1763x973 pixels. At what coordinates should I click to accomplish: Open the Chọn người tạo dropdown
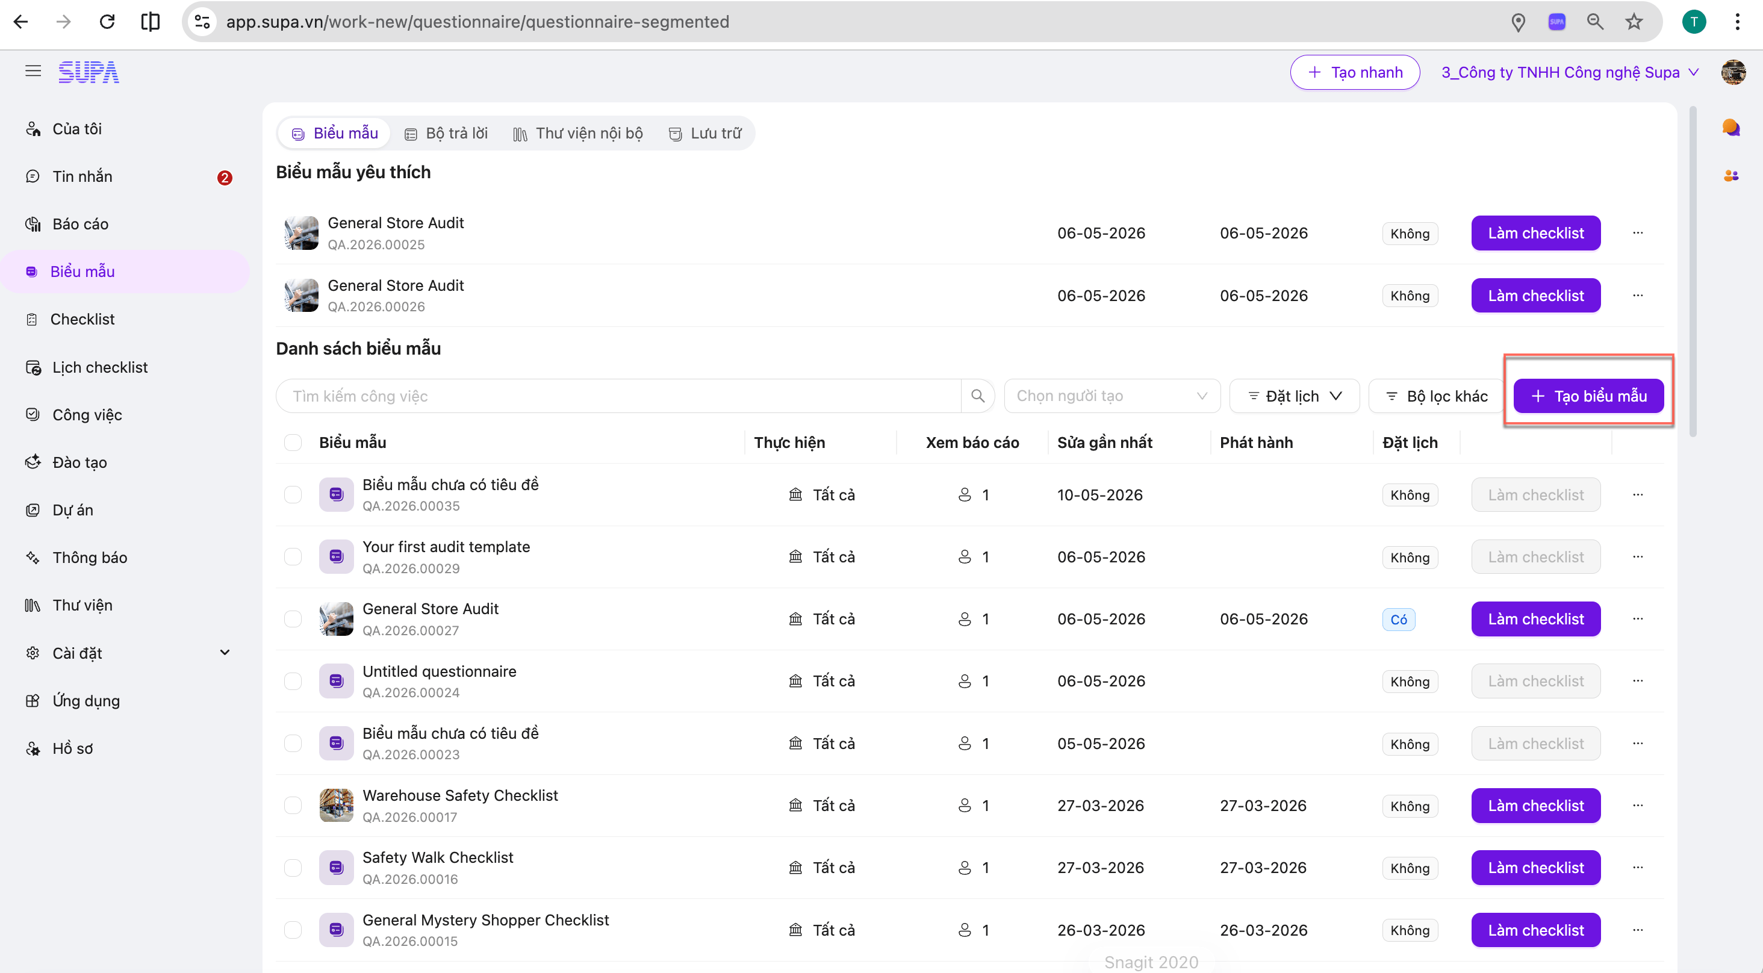pos(1112,396)
